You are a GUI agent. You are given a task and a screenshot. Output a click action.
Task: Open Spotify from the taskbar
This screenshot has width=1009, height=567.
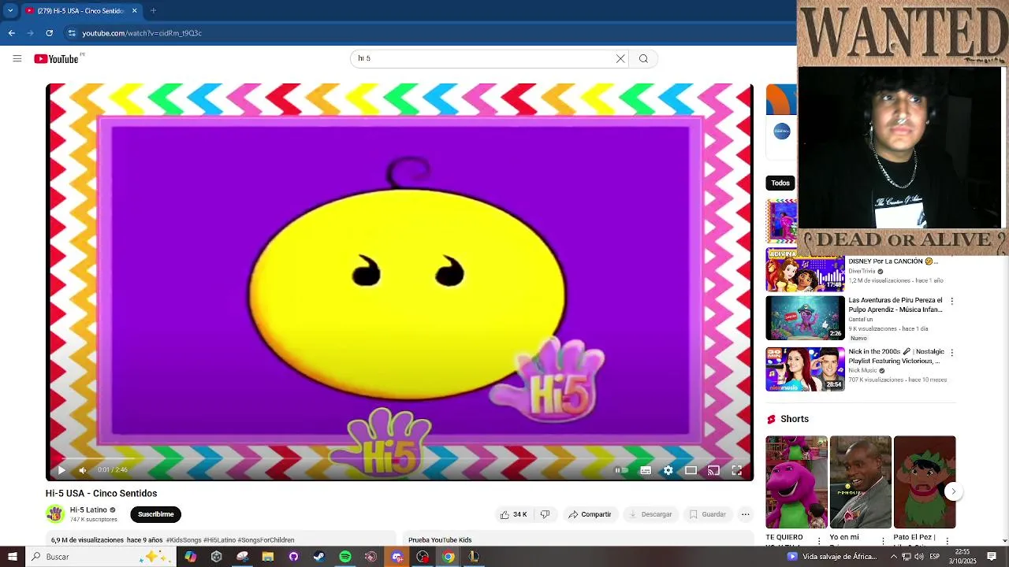(345, 557)
